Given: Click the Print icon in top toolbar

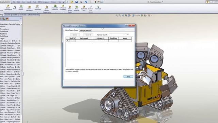Looking at the screenshot, I should (x=81, y=2).
